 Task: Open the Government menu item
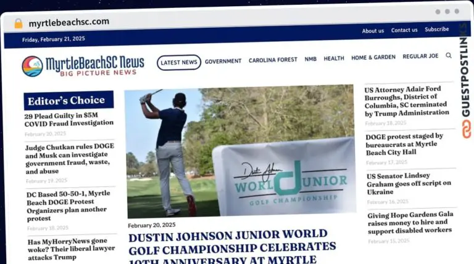click(223, 61)
